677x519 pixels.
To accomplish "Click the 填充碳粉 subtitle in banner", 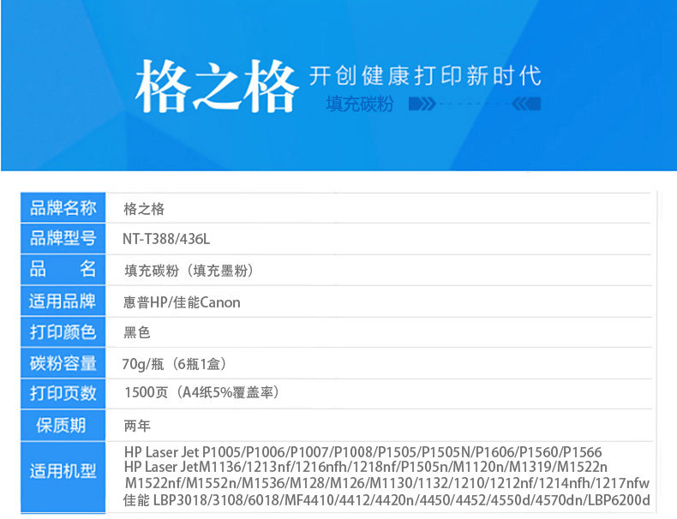I will pos(360,104).
